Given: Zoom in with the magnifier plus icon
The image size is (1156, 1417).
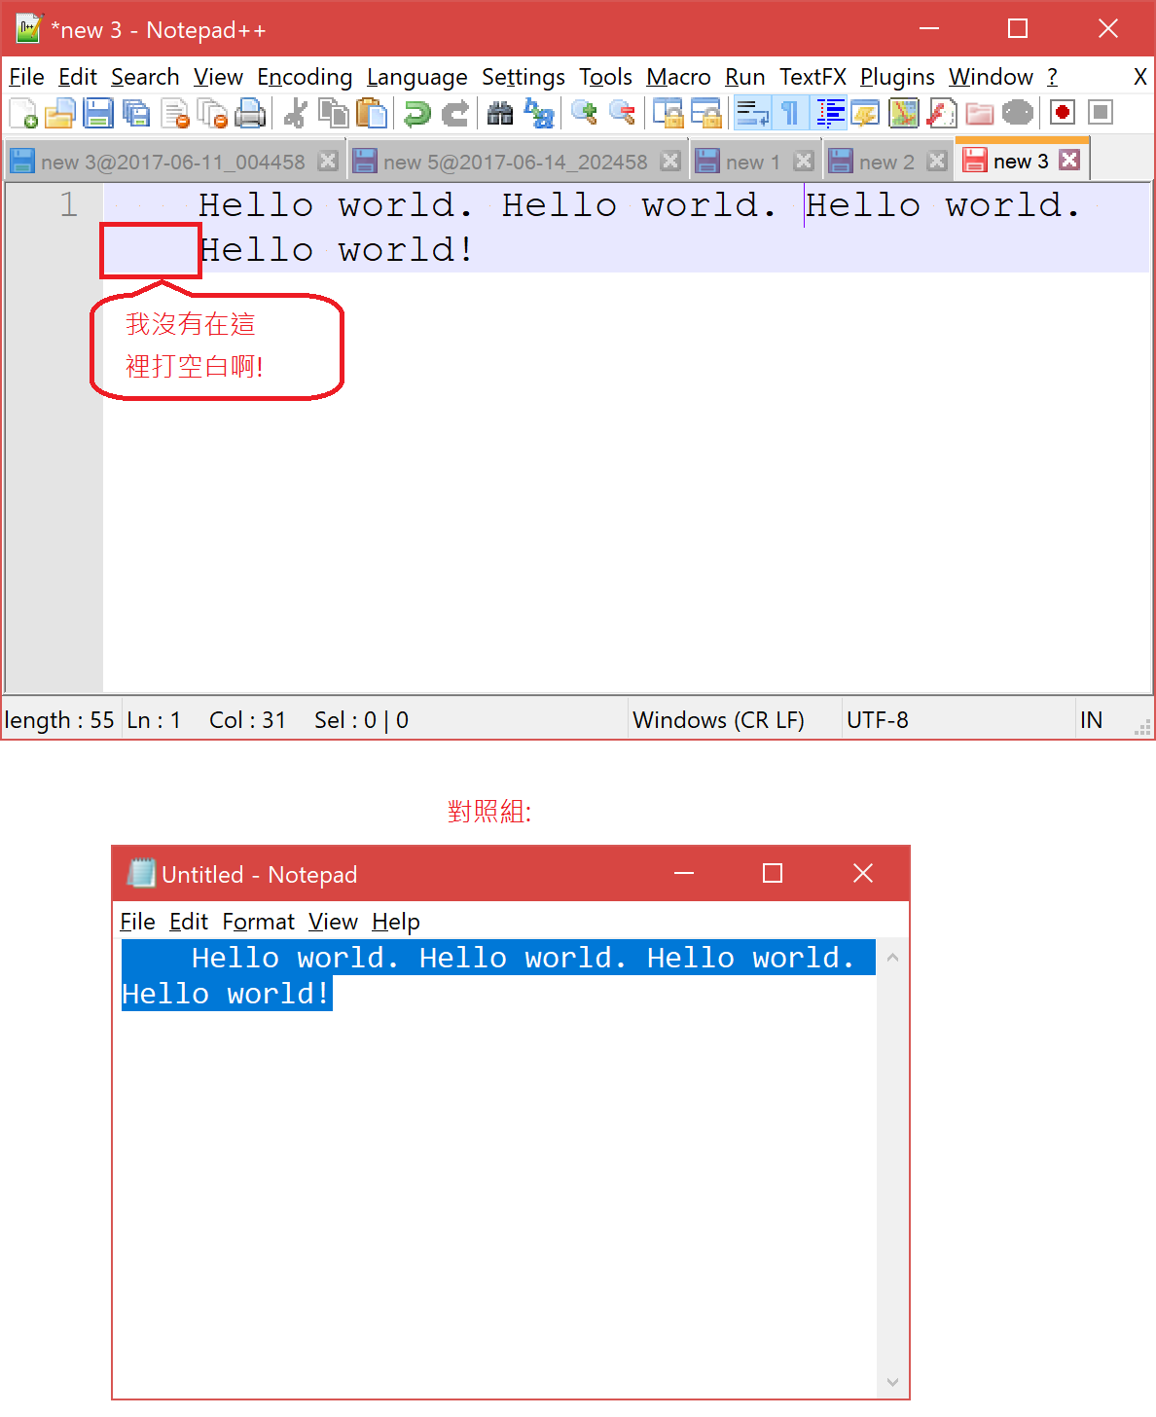Looking at the screenshot, I should pyautogui.click(x=584, y=114).
